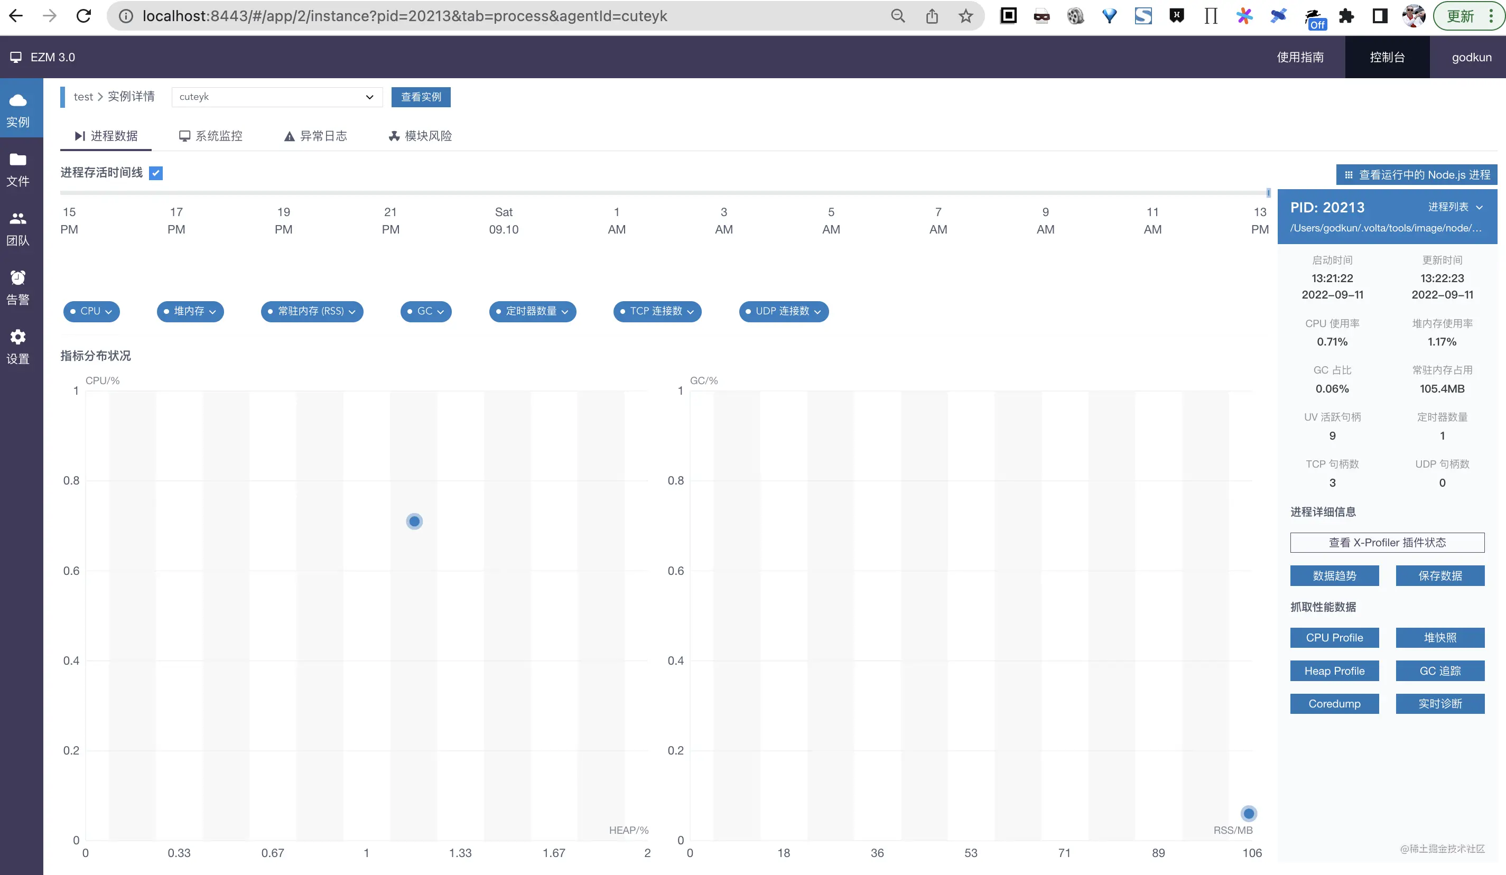Viewport: 1506px width, 875px height.
Task: Click the data point in CPU/HEAP chart
Action: click(x=414, y=521)
